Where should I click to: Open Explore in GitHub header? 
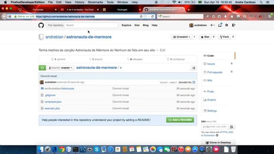(x=127, y=25)
